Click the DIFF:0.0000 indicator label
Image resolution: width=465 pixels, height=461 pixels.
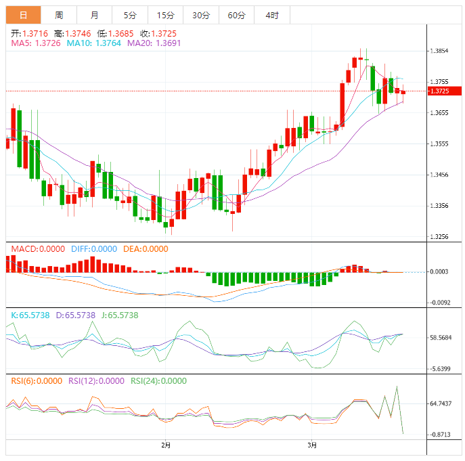pos(93,249)
